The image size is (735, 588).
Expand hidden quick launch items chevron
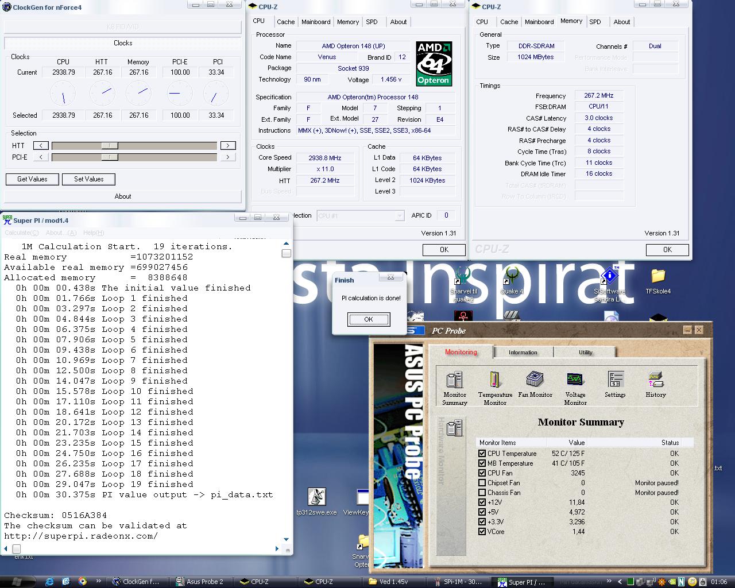99,581
